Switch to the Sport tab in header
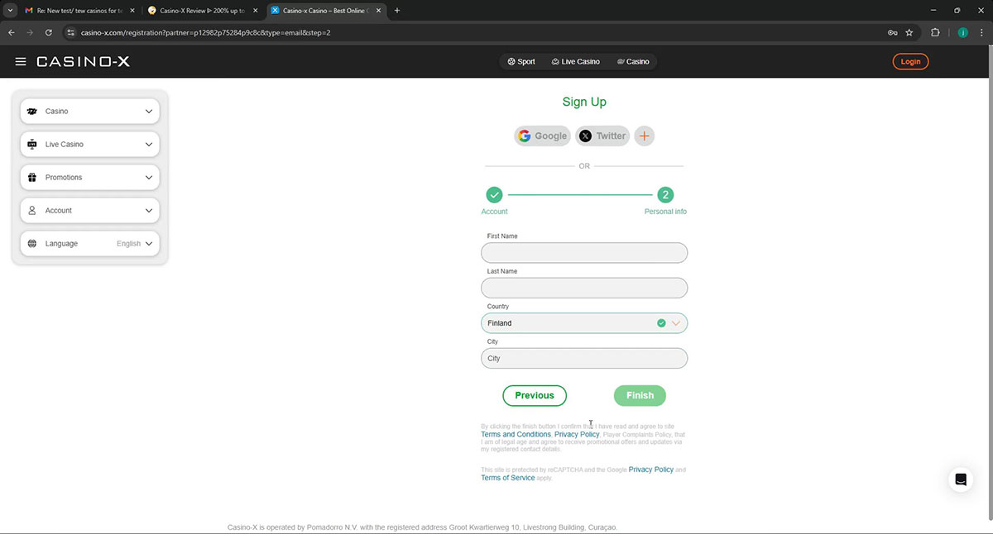The image size is (993, 534). pos(521,62)
